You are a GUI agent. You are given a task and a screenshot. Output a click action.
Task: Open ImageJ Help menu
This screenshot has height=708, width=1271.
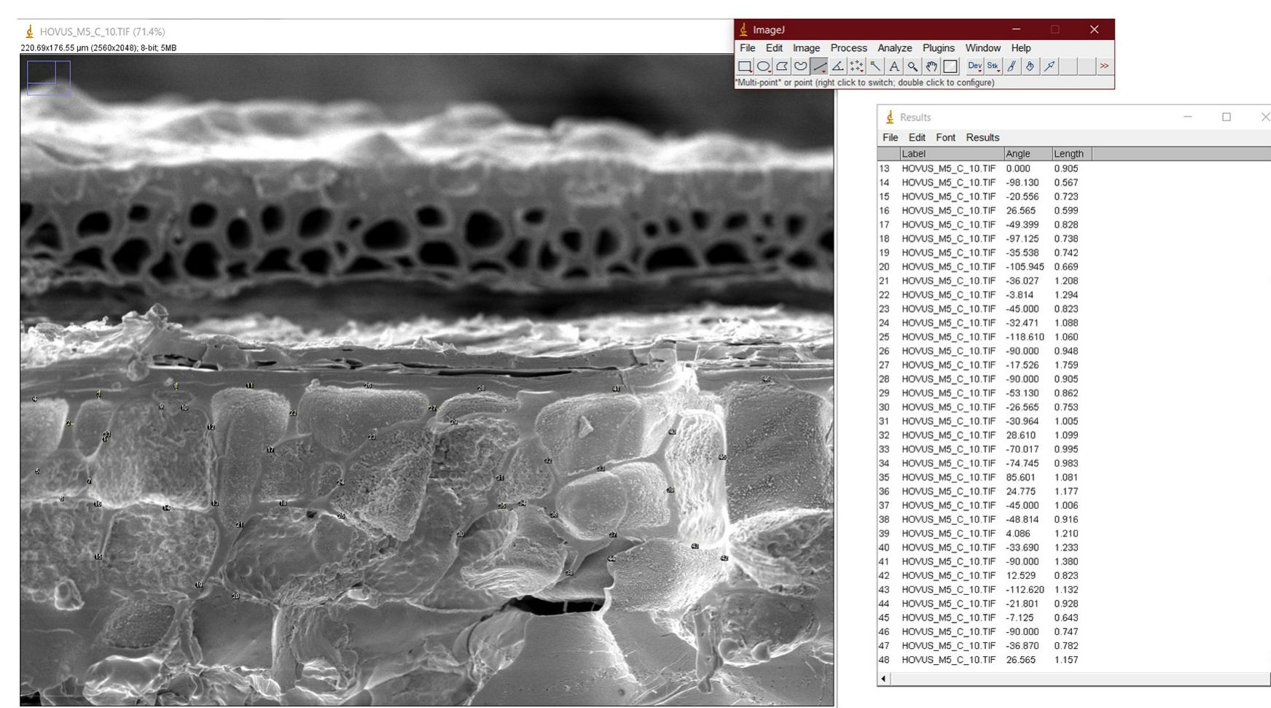click(x=1021, y=48)
